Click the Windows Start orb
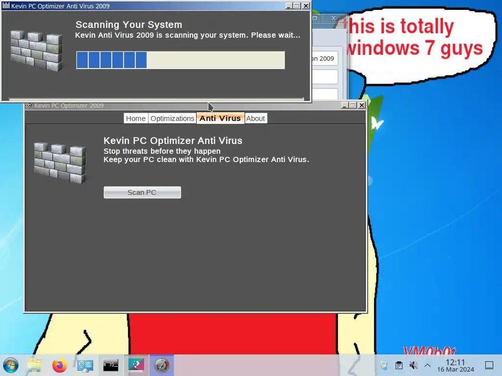 click(11, 365)
